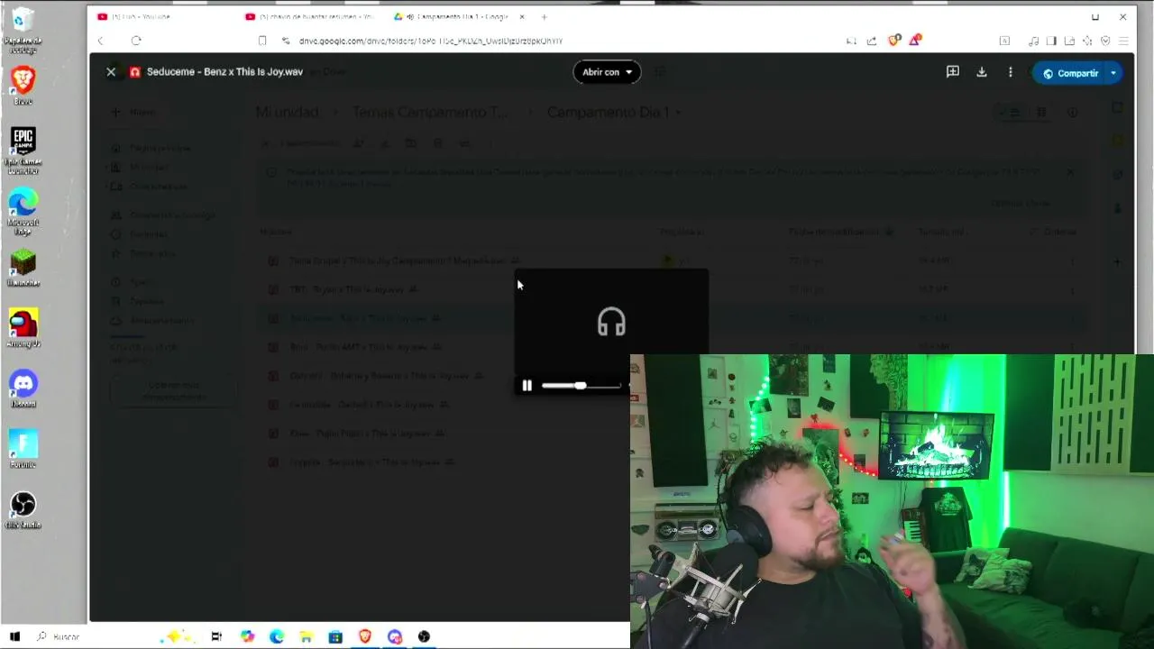Open Brave Rewards triangle icon

(915, 41)
